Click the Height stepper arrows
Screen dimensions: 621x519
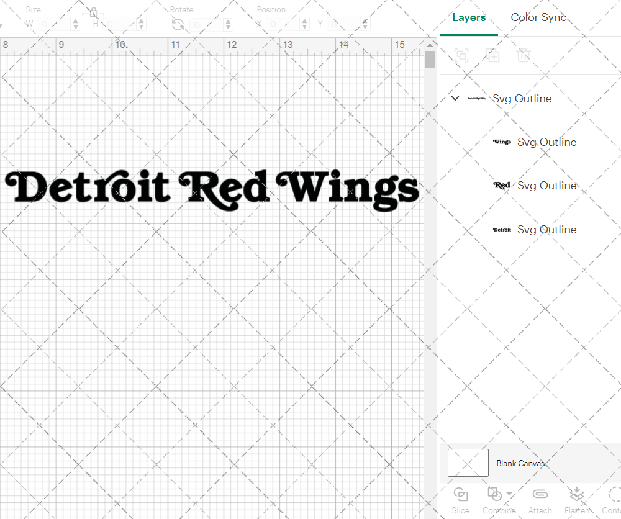(142, 24)
